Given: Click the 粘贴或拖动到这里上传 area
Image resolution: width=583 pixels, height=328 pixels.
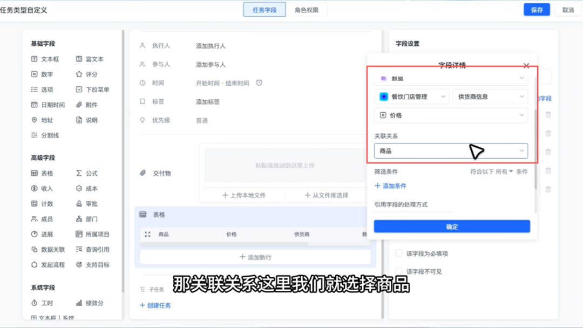Looking at the screenshot, I should [285, 165].
